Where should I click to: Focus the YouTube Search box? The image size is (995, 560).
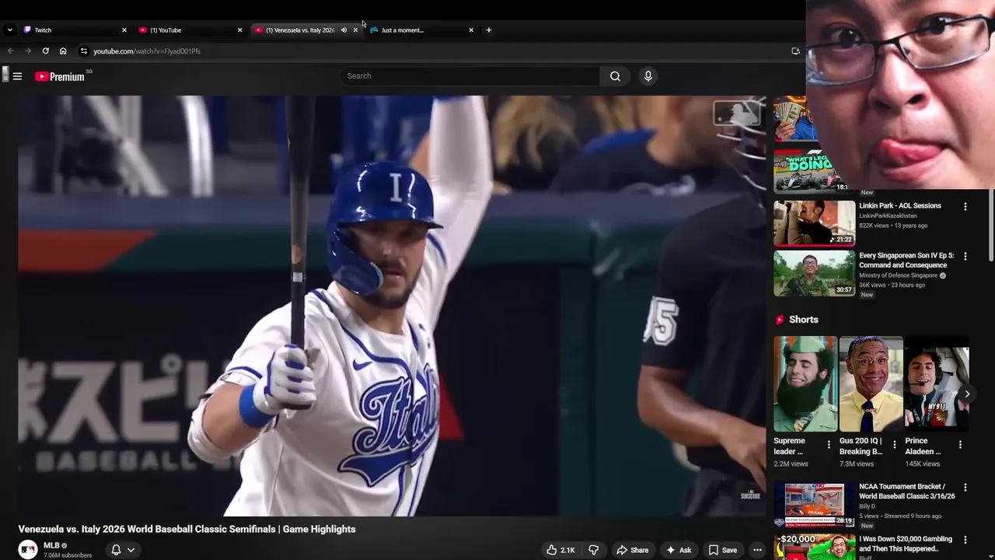tap(470, 76)
